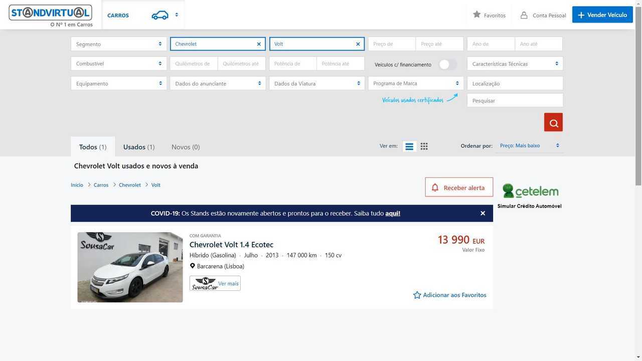This screenshot has width=642, height=361.
Task: Click SousaCar Ver mais button
Action: pos(215,283)
